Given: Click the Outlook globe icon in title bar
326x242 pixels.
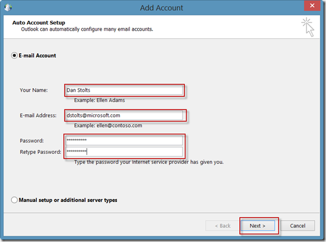Looking at the screenshot, I should click(x=8, y=8).
